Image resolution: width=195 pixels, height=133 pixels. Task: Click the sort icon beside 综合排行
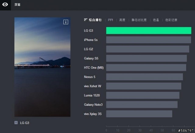click(86, 20)
